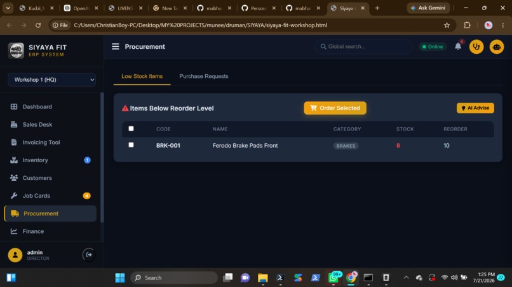Click the Windows taskbar Search box

(174, 277)
